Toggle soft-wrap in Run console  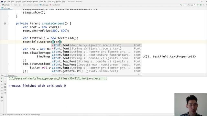[5, 84]
